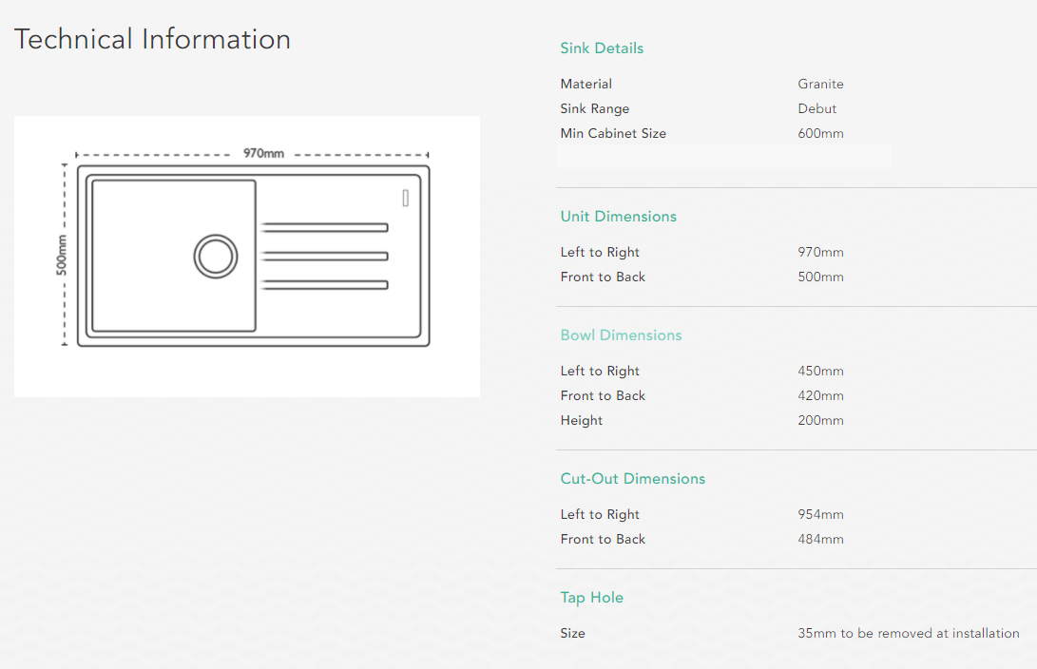Click the 970mm width label on diagram
The height and width of the screenshot is (669, 1037).
coord(263,153)
